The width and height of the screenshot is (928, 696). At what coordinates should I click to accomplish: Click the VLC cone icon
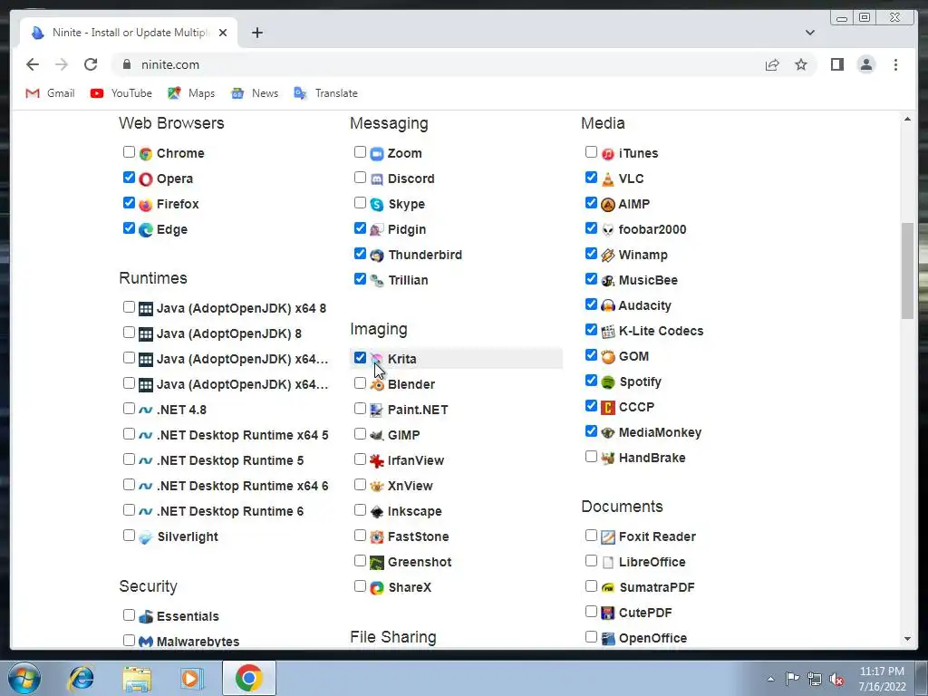coord(608,179)
